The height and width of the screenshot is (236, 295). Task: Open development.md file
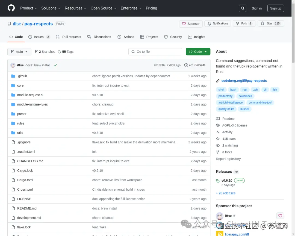(x=29, y=218)
